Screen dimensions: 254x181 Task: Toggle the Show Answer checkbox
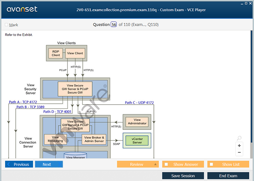[166, 164]
